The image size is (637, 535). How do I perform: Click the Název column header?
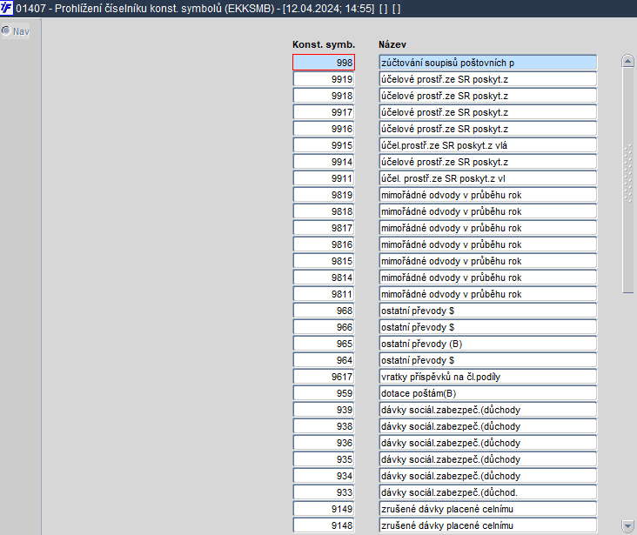coord(392,44)
